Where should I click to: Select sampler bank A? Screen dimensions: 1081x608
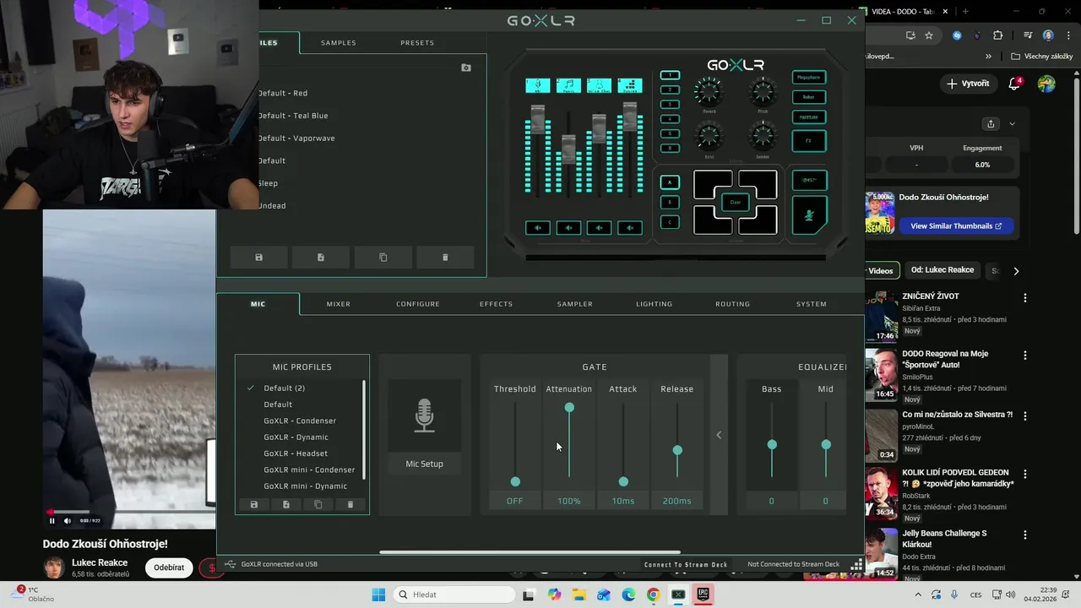(x=670, y=182)
